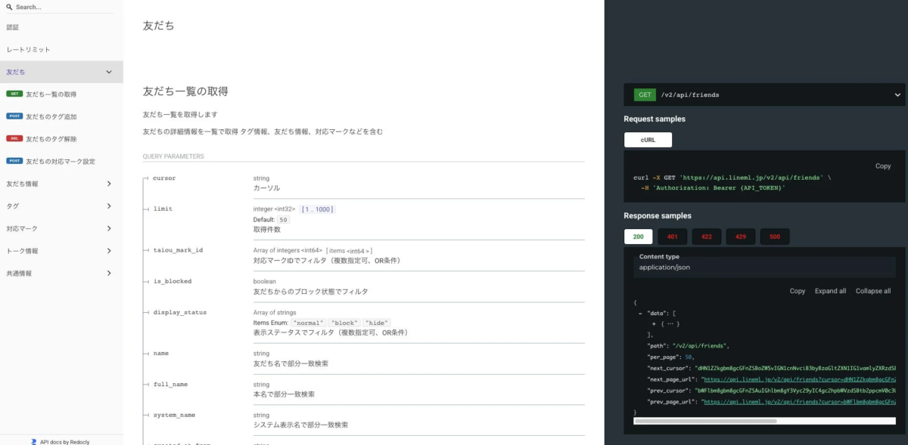Switch to the 401 response sample tab
Viewport: 908px width, 445px height.
click(672, 236)
